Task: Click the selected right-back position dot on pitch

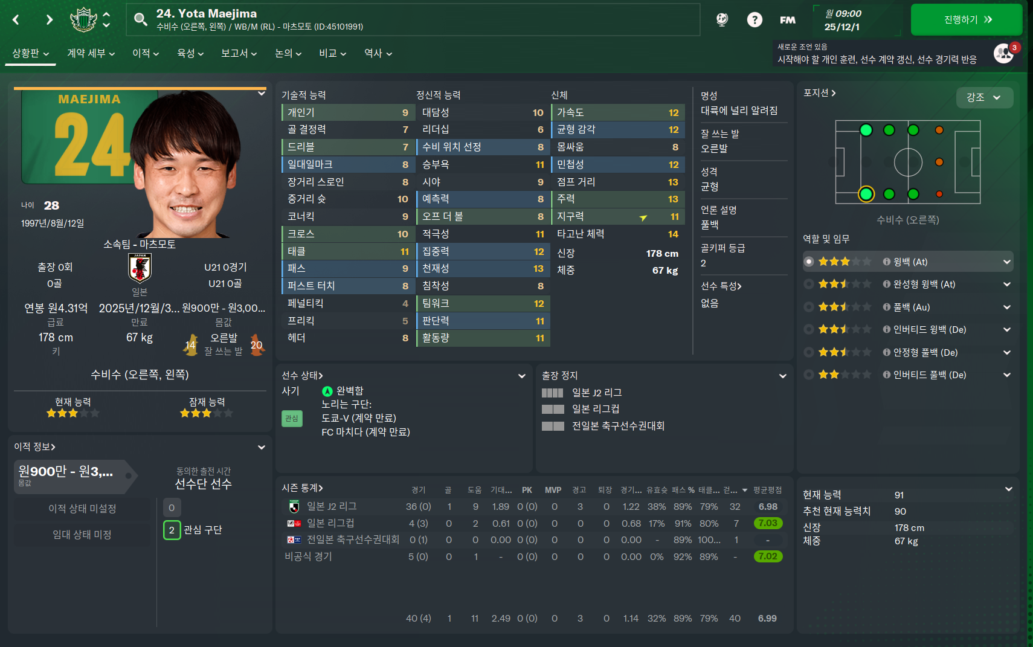Action: coord(866,194)
